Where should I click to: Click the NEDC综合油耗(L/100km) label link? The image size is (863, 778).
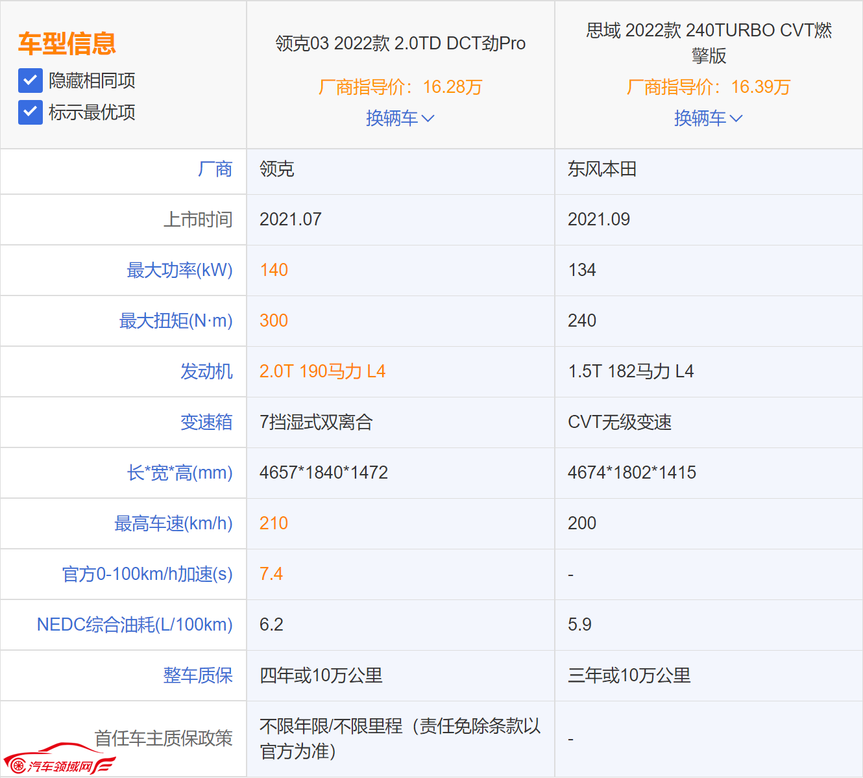(135, 625)
